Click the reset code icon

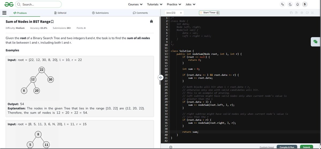click(x=307, y=13)
